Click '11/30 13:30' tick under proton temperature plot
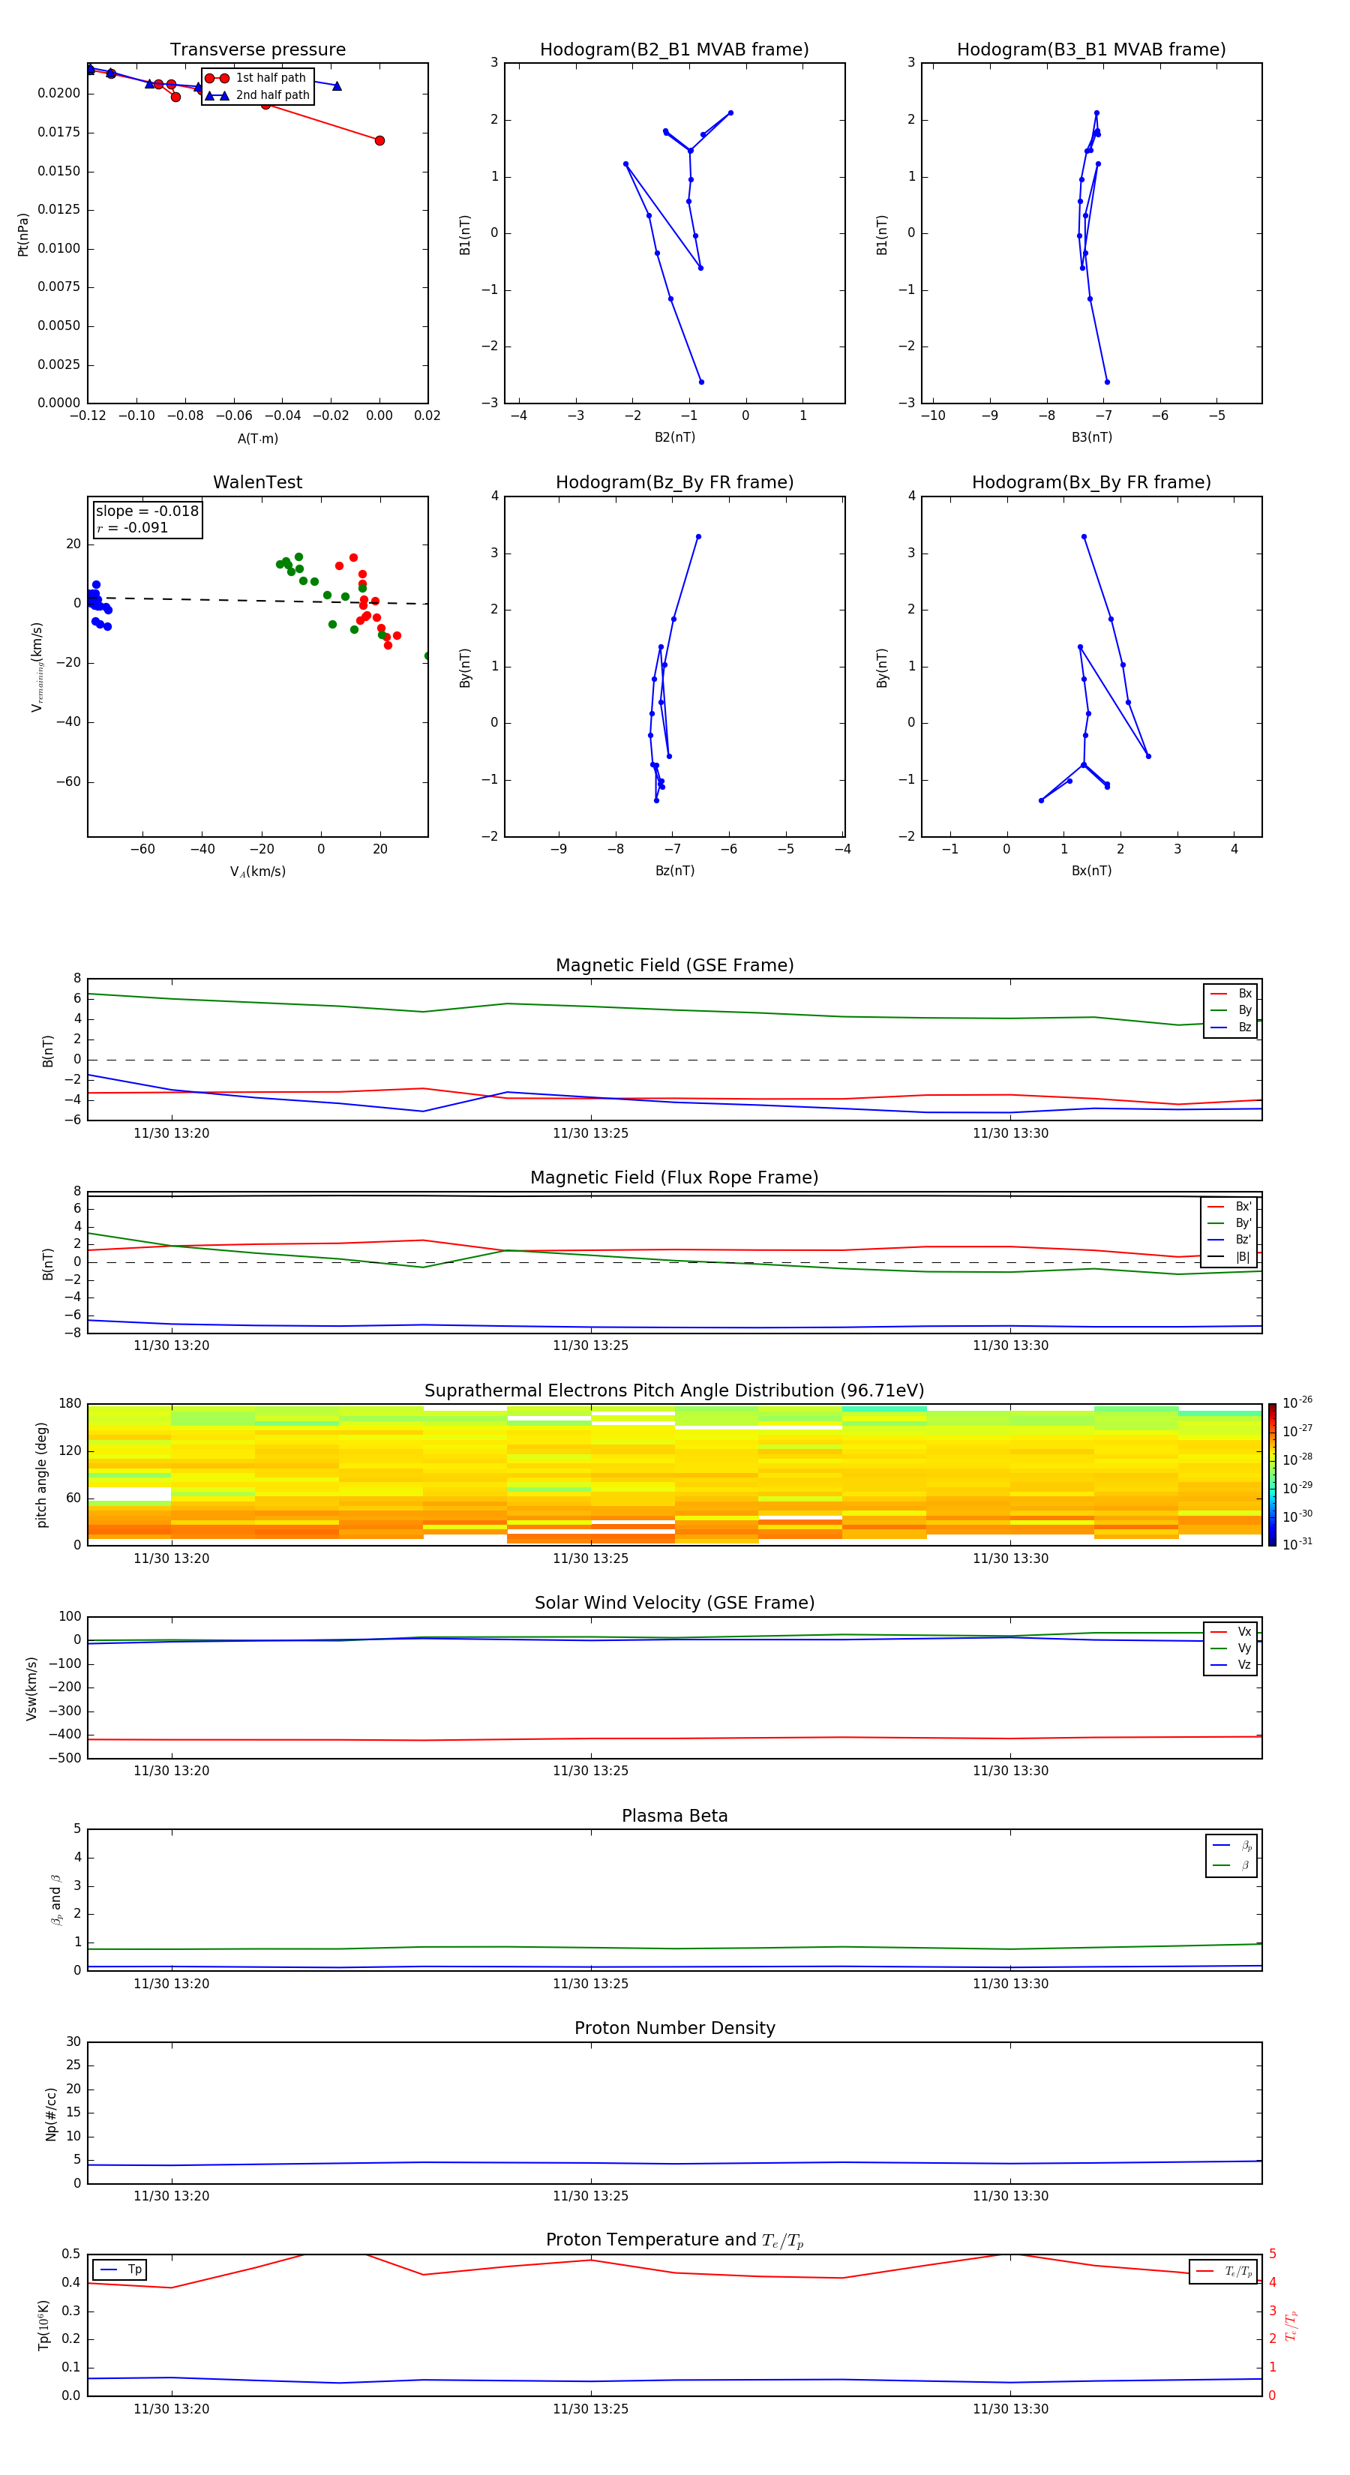Screen dimensions: 1350x2475 click(x=1009, y=2409)
